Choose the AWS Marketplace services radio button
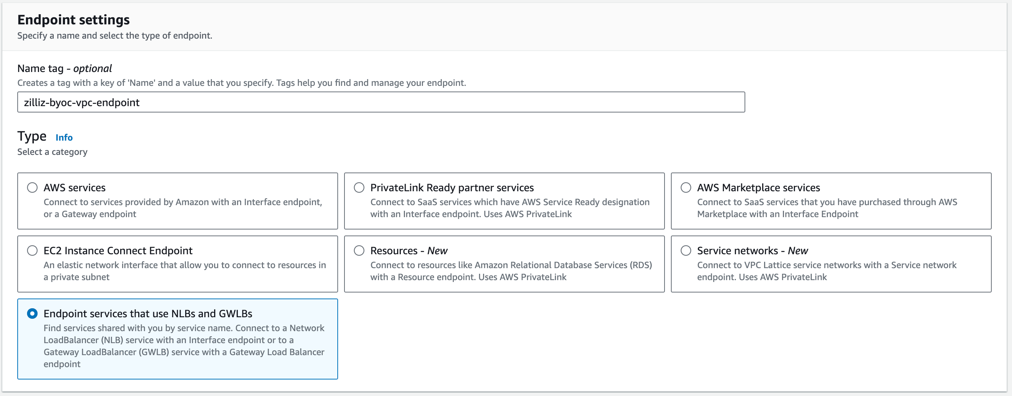 686,188
